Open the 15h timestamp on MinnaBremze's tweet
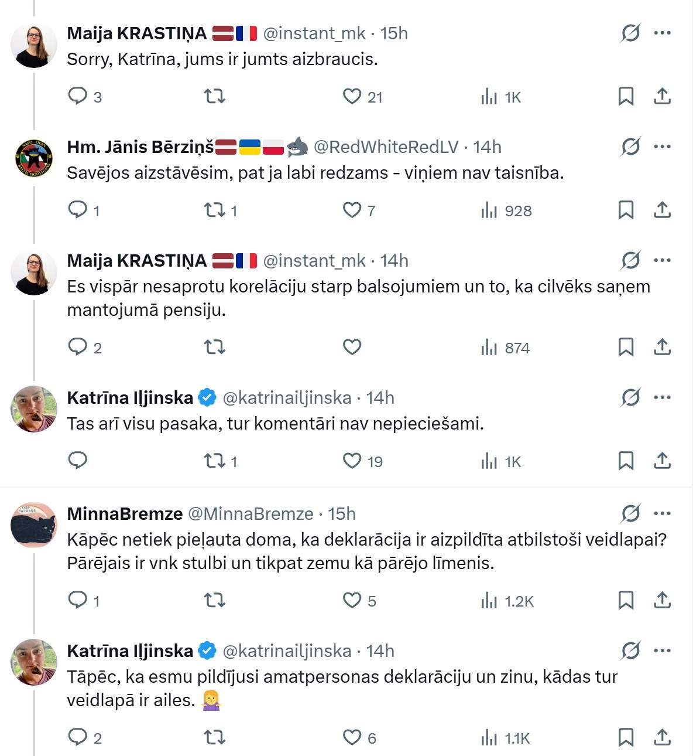Screen dimensions: 693x756 coord(342,513)
